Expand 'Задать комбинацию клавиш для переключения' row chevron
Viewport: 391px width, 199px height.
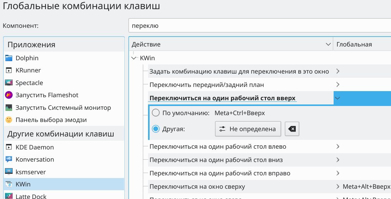coord(338,71)
